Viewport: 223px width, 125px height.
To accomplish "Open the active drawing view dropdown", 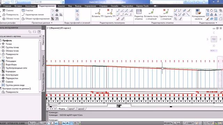I will tap(21, 36).
